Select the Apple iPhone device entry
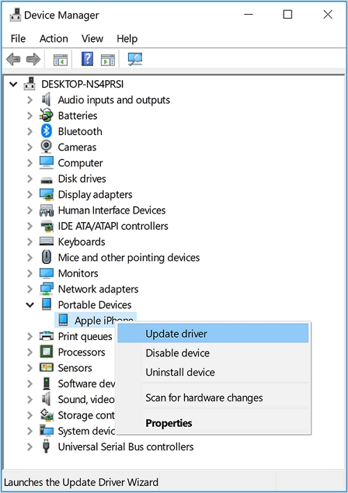Image resolution: width=348 pixels, height=493 pixels. (95, 320)
